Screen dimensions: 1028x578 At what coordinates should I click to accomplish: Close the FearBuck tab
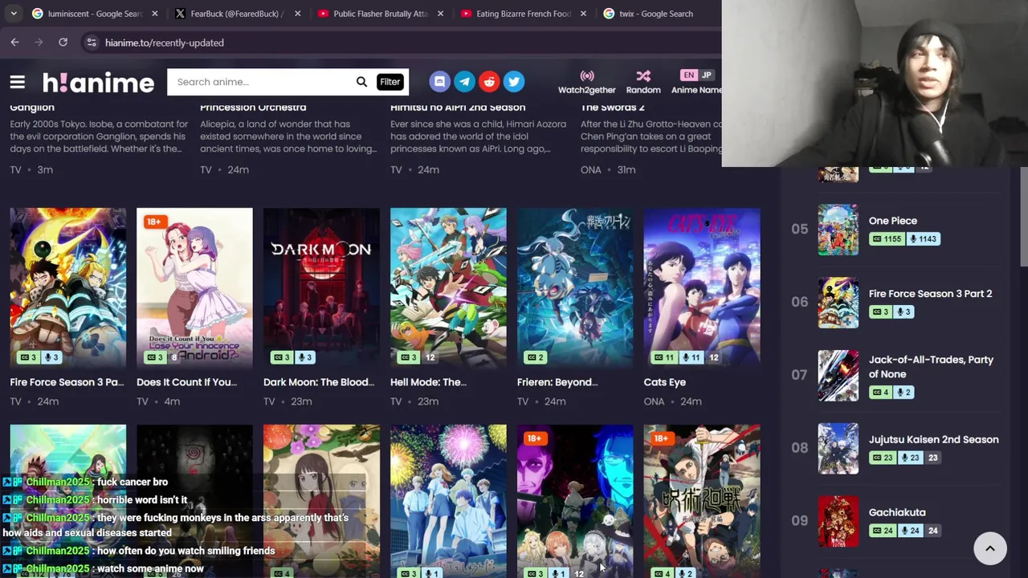[298, 14]
